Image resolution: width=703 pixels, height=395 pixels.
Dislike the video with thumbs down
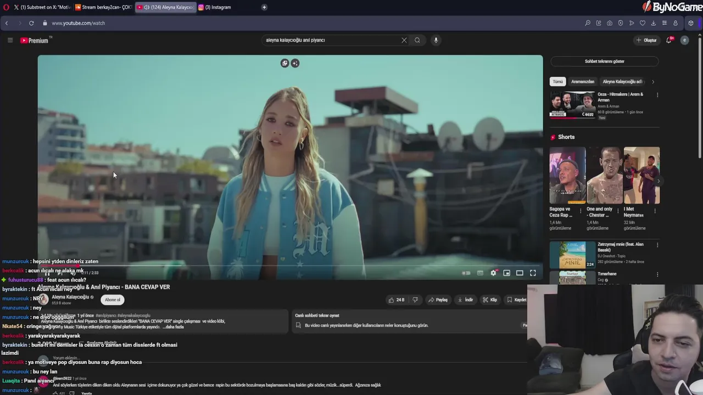coord(415,300)
